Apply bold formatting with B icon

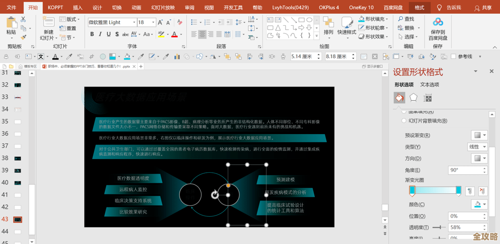[x=92, y=34]
